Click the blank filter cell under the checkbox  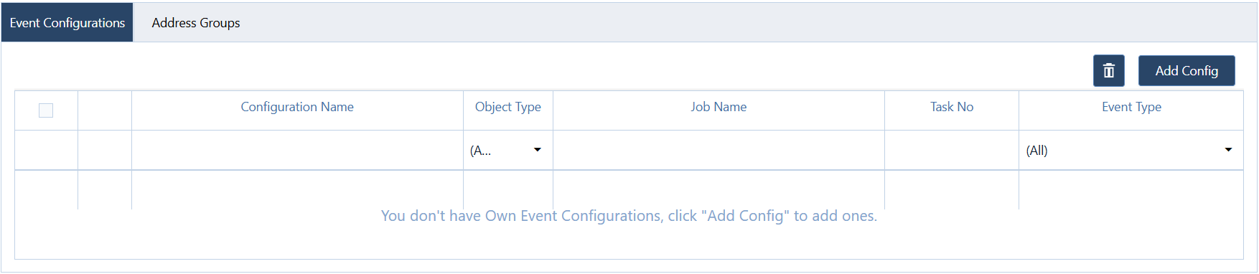point(46,150)
